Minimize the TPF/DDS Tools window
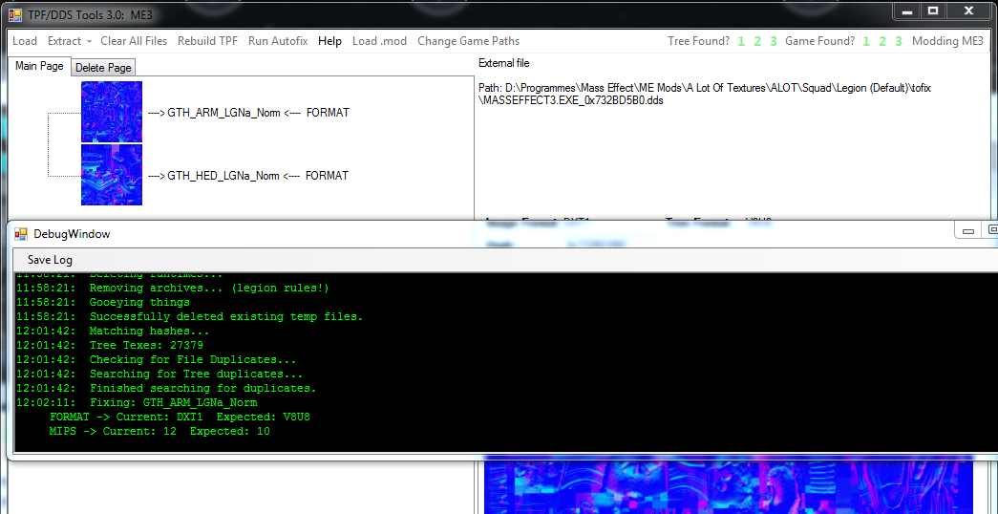Viewport: 998px width, 514px height. [x=906, y=11]
